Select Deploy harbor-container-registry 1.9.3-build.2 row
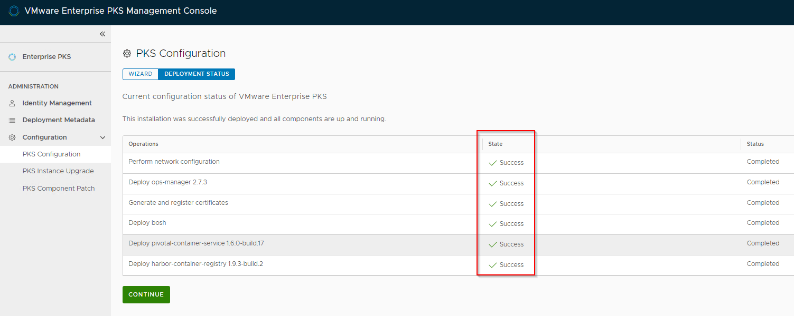794x316 pixels. pyautogui.click(x=459, y=265)
